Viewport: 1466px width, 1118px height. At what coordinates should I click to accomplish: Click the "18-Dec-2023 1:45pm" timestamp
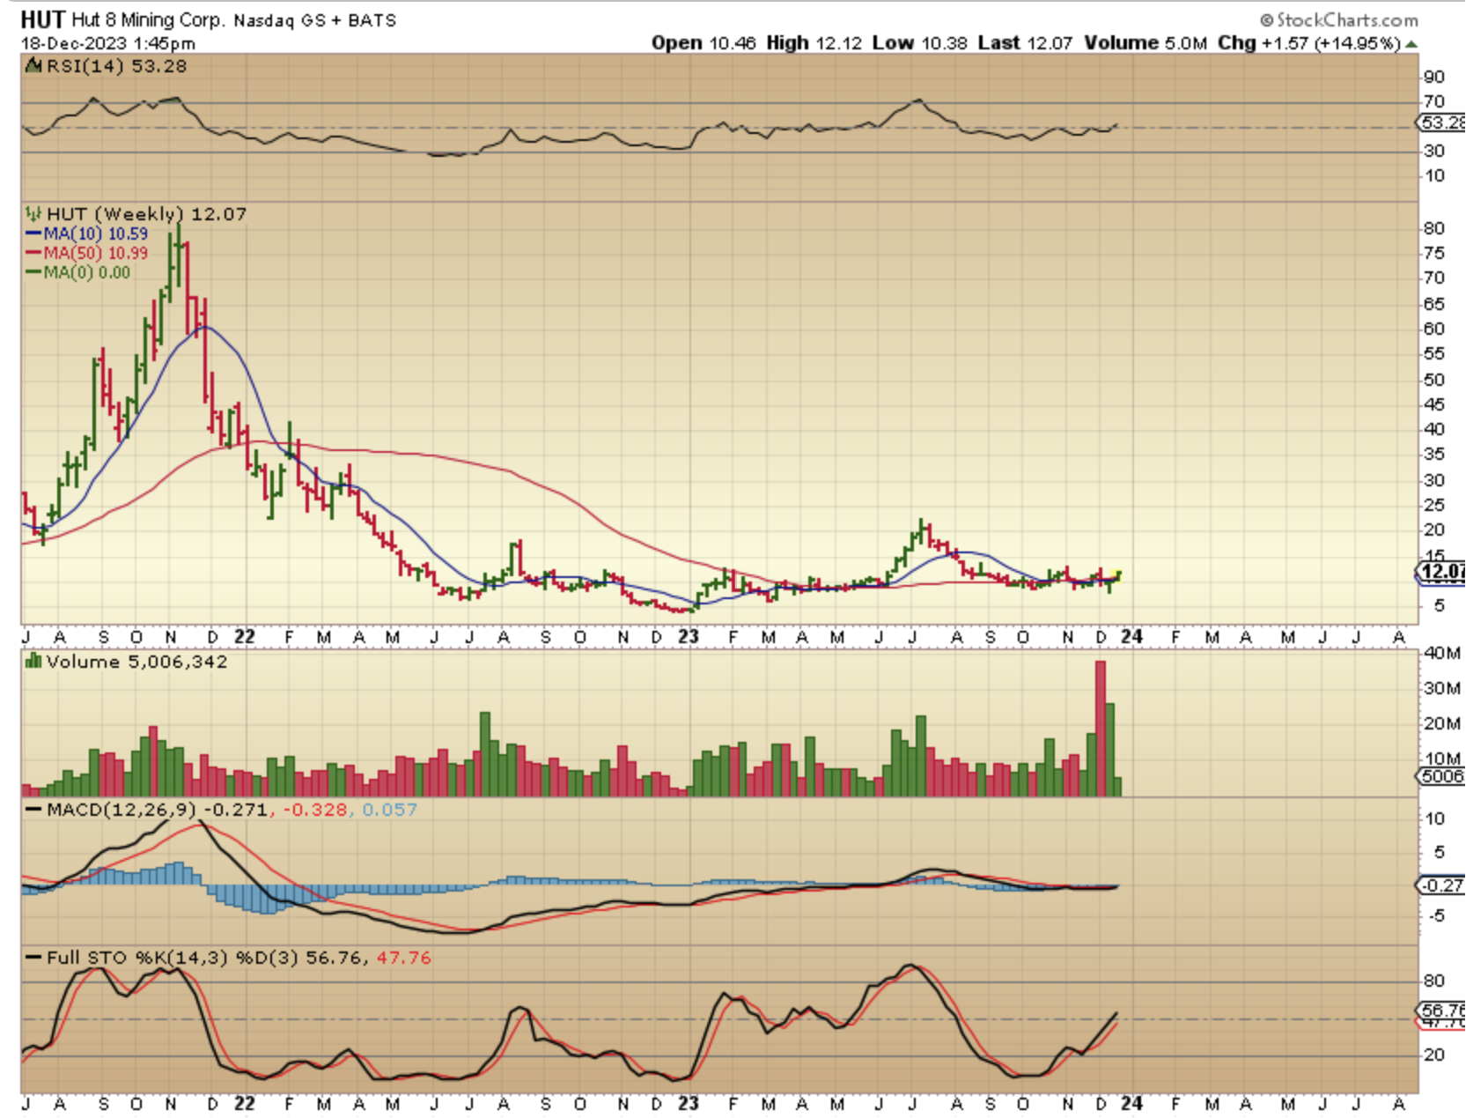[108, 43]
